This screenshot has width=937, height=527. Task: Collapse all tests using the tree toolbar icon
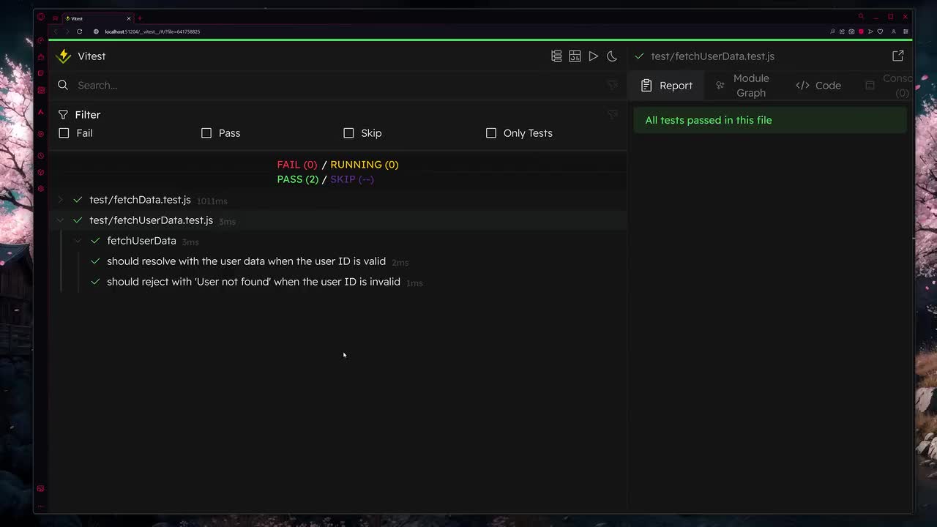pos(556,56)
